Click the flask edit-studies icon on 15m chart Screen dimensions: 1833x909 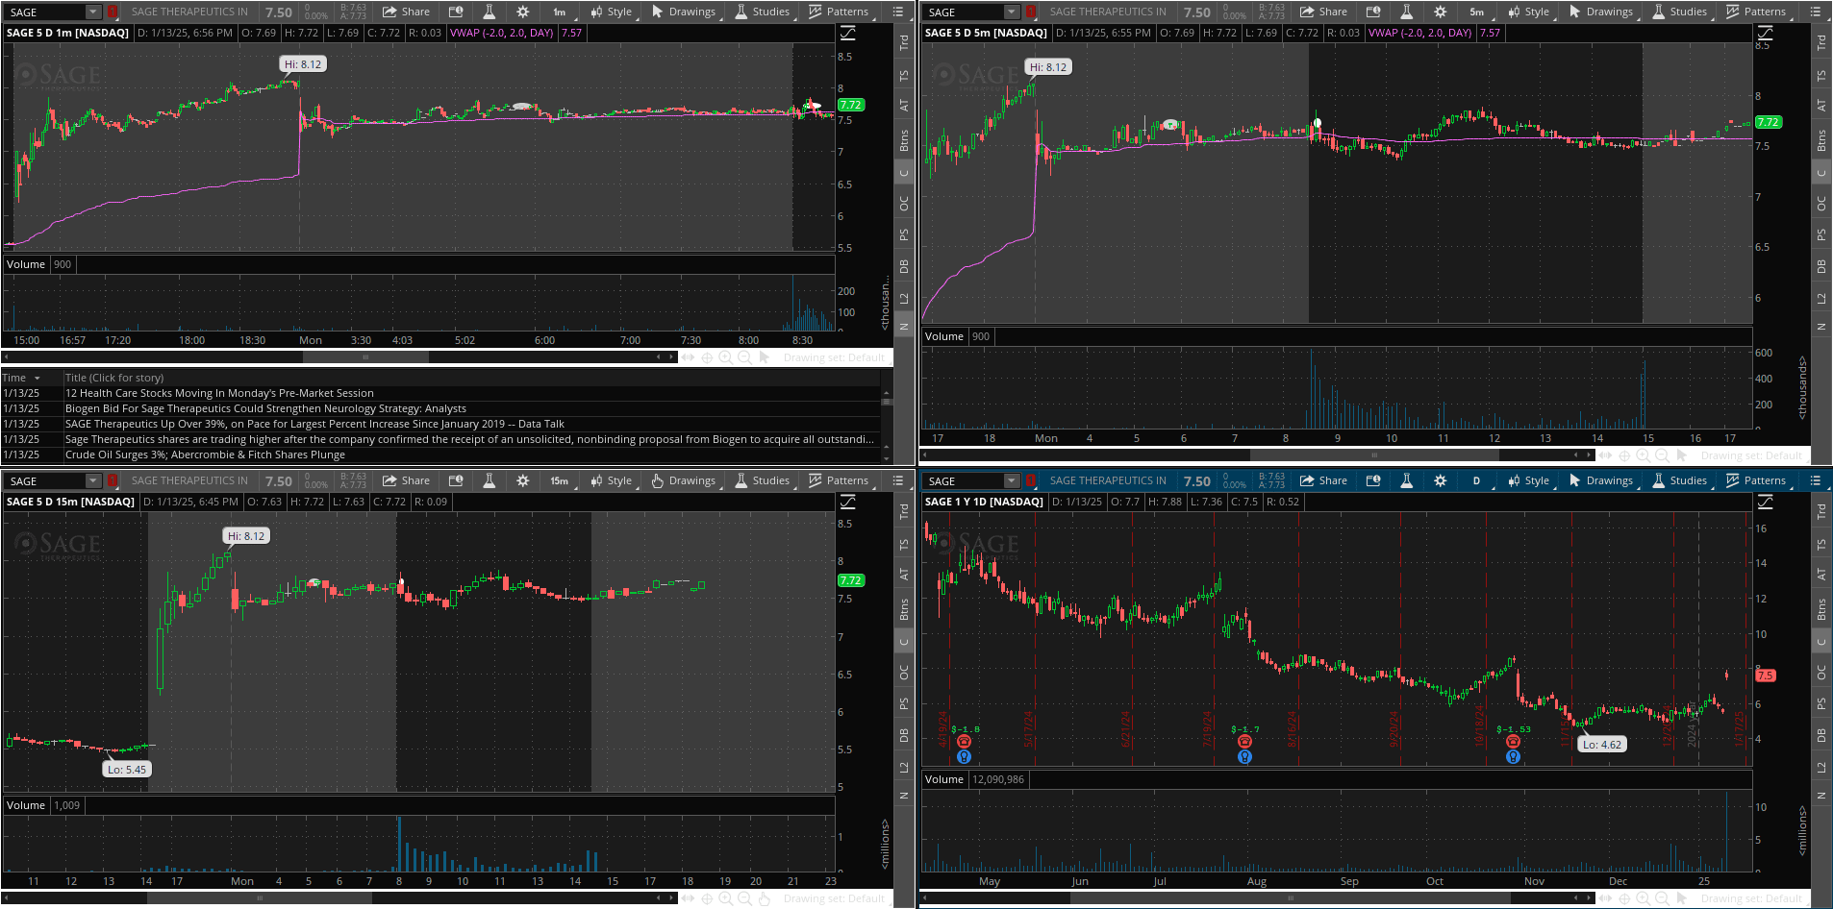(x=489, y=480)
